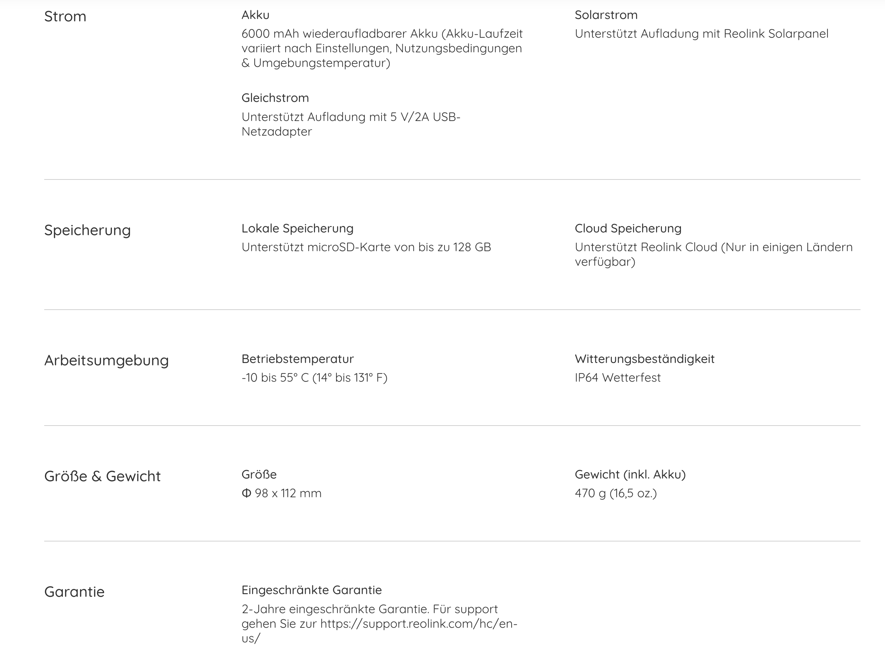885x656 pixels.
Task: Click the Φ 98 x 112 mm dimension
Action: click(281, 493)
